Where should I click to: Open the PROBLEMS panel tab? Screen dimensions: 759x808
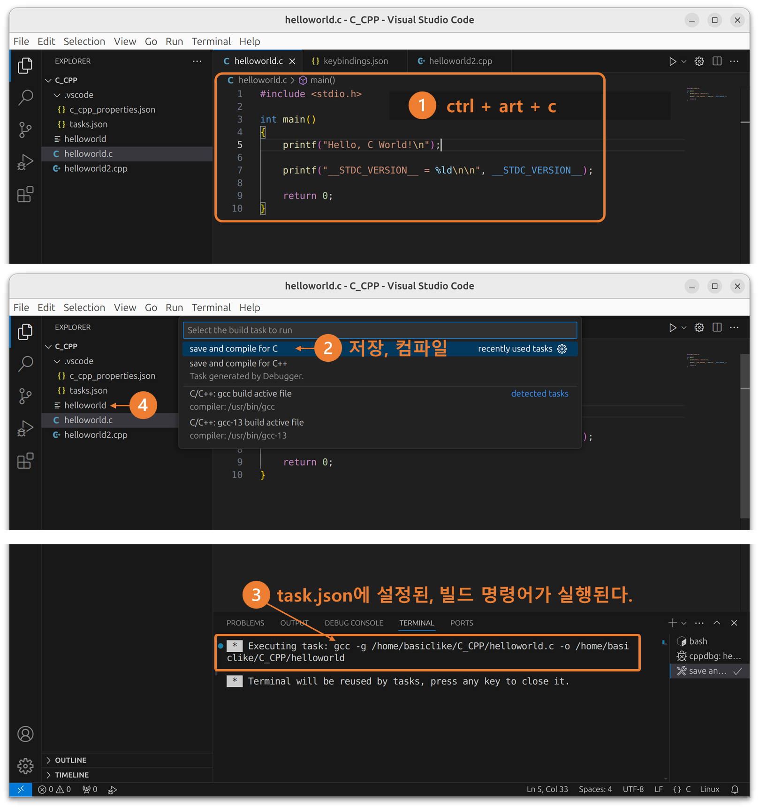(245, 623)
